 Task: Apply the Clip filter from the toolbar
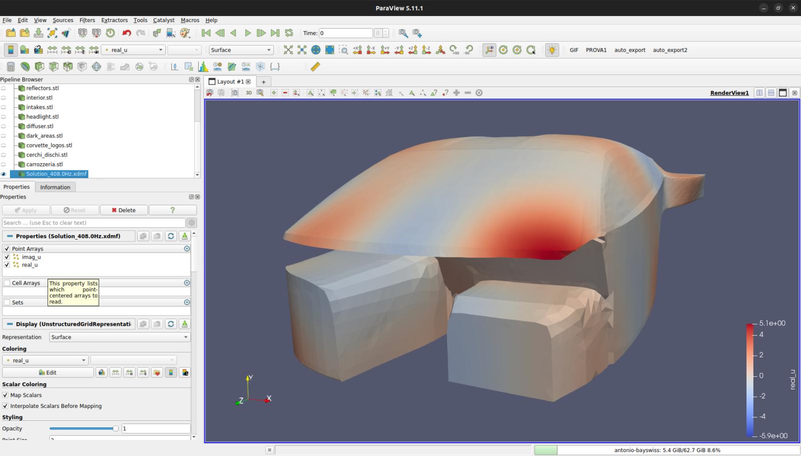pos(40,67)
